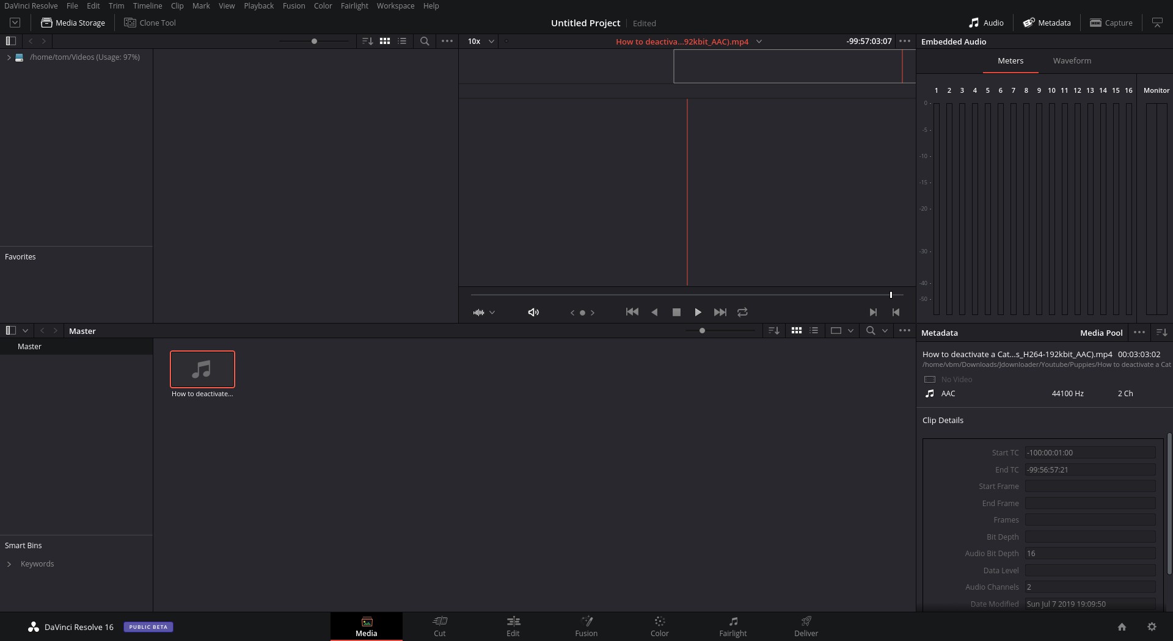Image resolution: width=1173 pixels, height=641 pixels.
Task: Open media pool options three-dot menu
Action: (905, 330)
